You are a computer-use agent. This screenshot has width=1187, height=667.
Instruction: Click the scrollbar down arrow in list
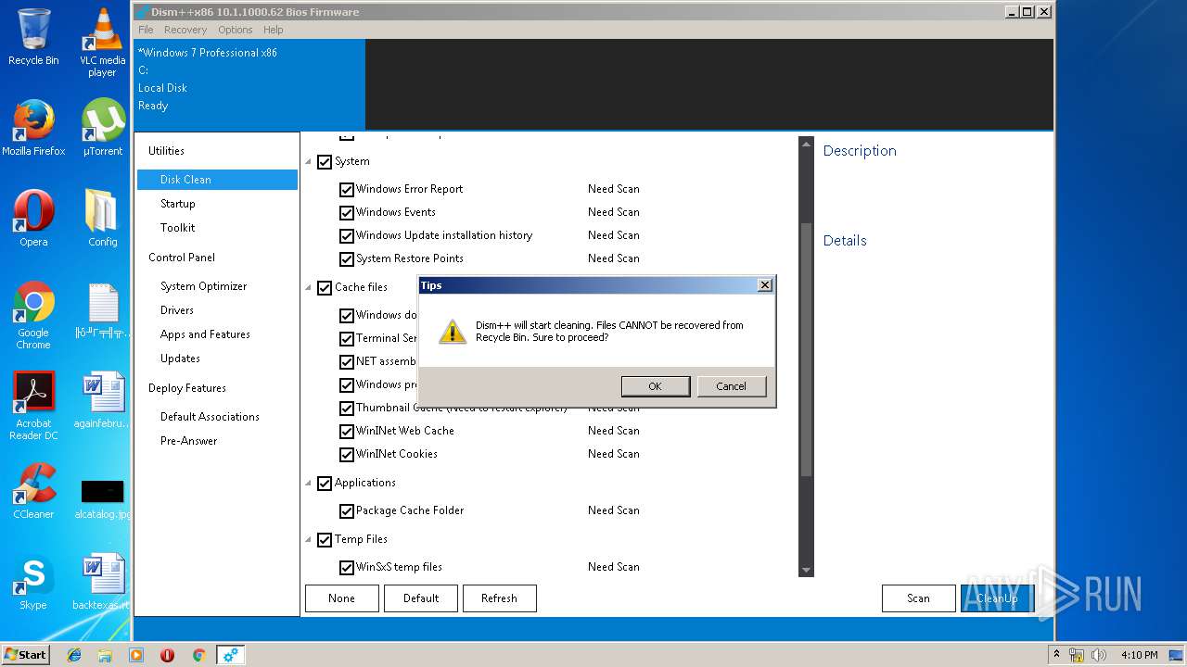(806, 570)
